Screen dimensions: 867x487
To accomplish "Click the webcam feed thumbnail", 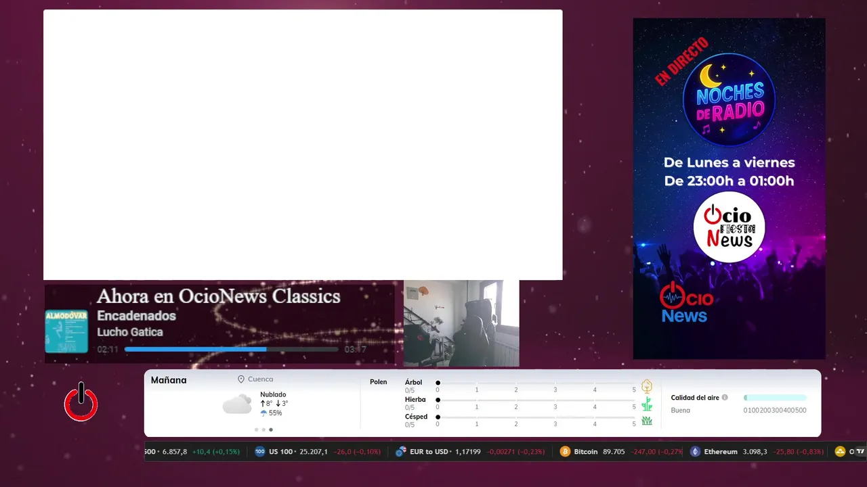I will tap(461, 323).
